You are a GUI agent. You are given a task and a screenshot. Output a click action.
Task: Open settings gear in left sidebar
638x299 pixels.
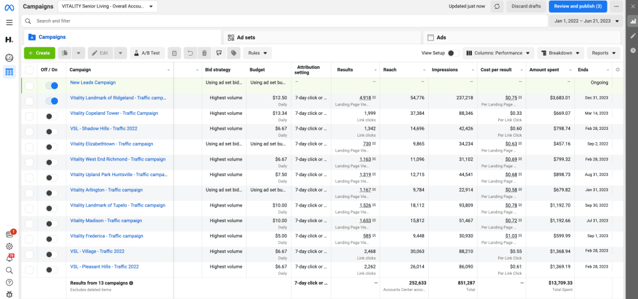9,246
